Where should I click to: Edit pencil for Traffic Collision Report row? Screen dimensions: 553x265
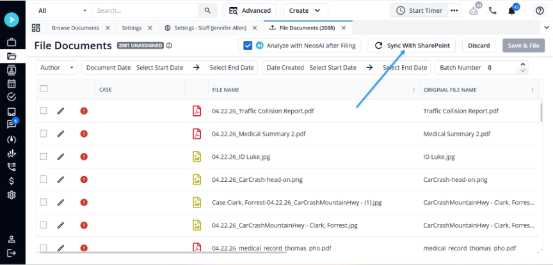click(x=61, y=111)
